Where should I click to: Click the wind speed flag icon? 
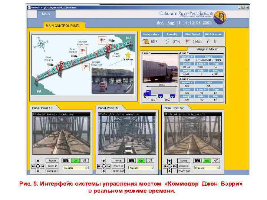187,41
